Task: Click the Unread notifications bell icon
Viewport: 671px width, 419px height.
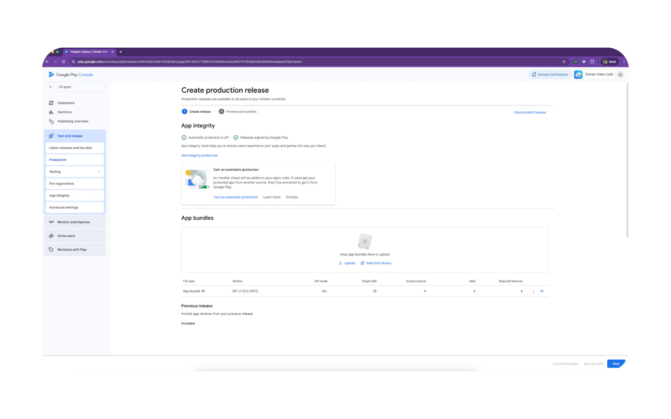Action: click(534, 75)
